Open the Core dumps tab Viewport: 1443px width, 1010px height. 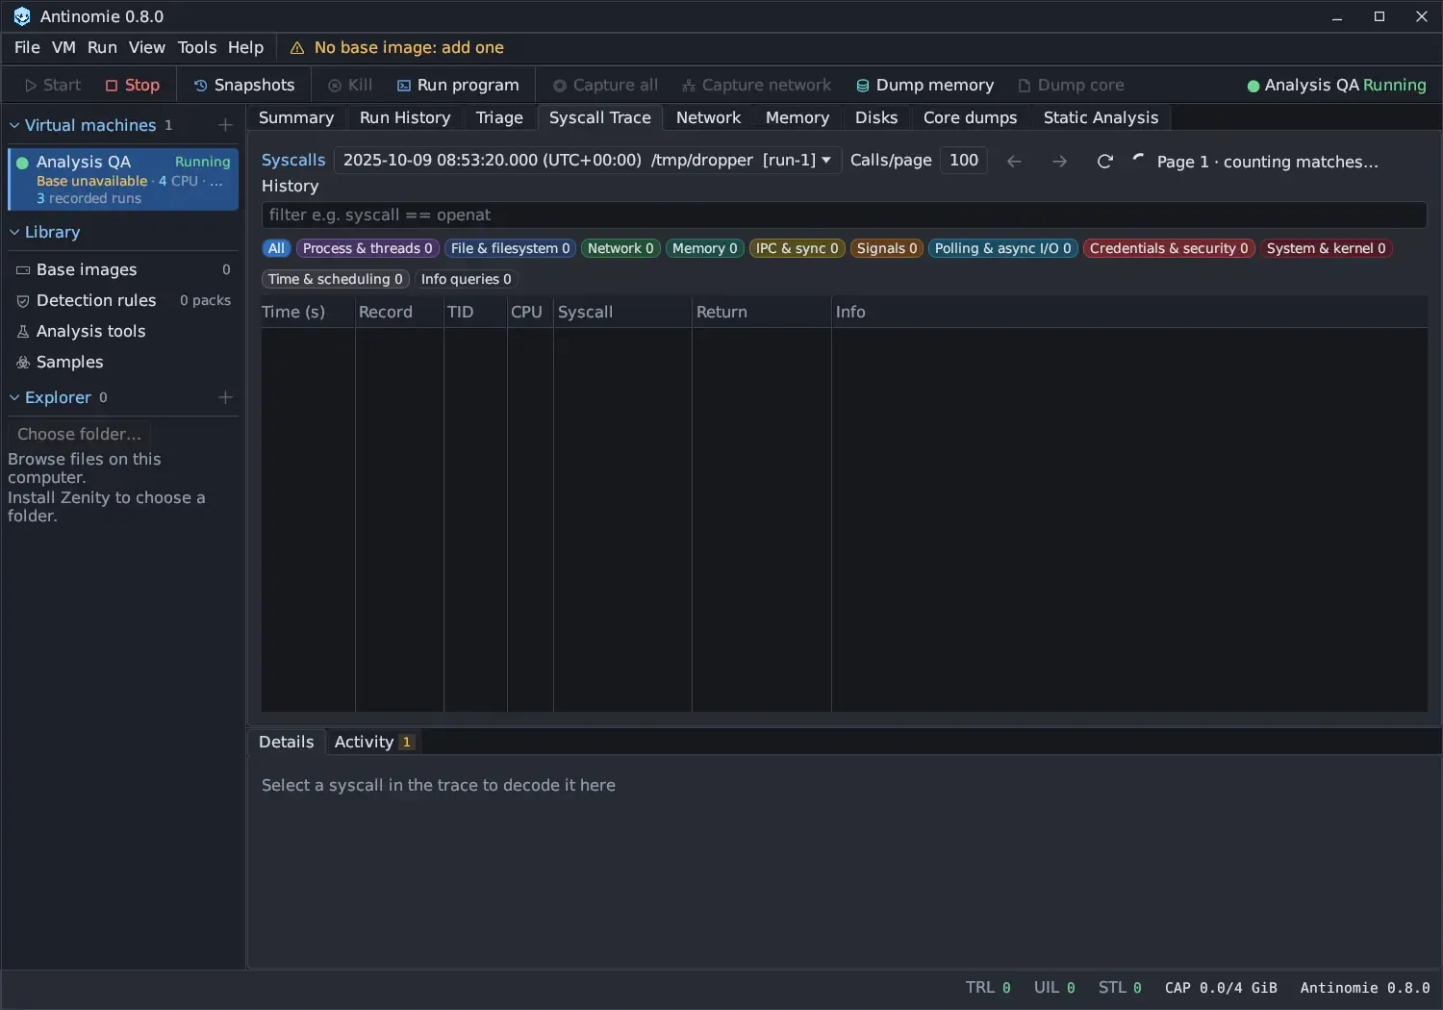pyautogui.click(x=970, y=117)
